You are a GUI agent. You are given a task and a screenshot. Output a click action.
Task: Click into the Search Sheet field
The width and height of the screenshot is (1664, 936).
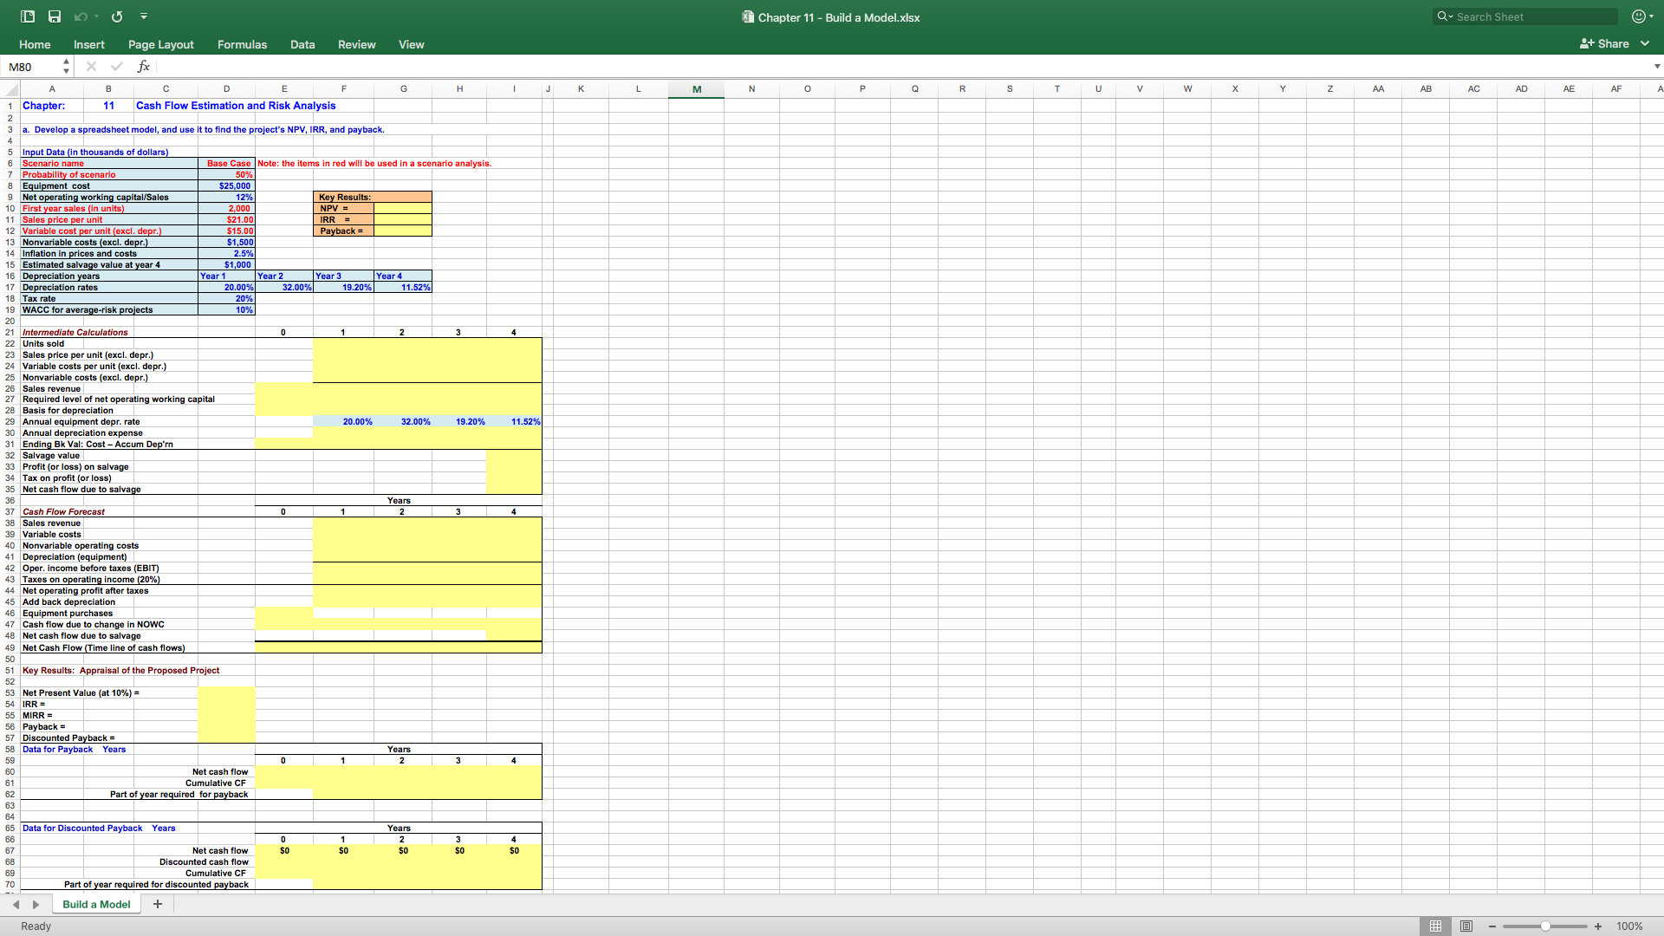click(1534, 16)
